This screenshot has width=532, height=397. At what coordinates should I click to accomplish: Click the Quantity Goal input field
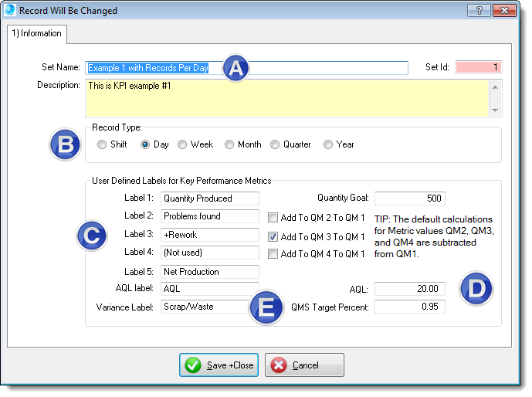click(x=409, y=198)
